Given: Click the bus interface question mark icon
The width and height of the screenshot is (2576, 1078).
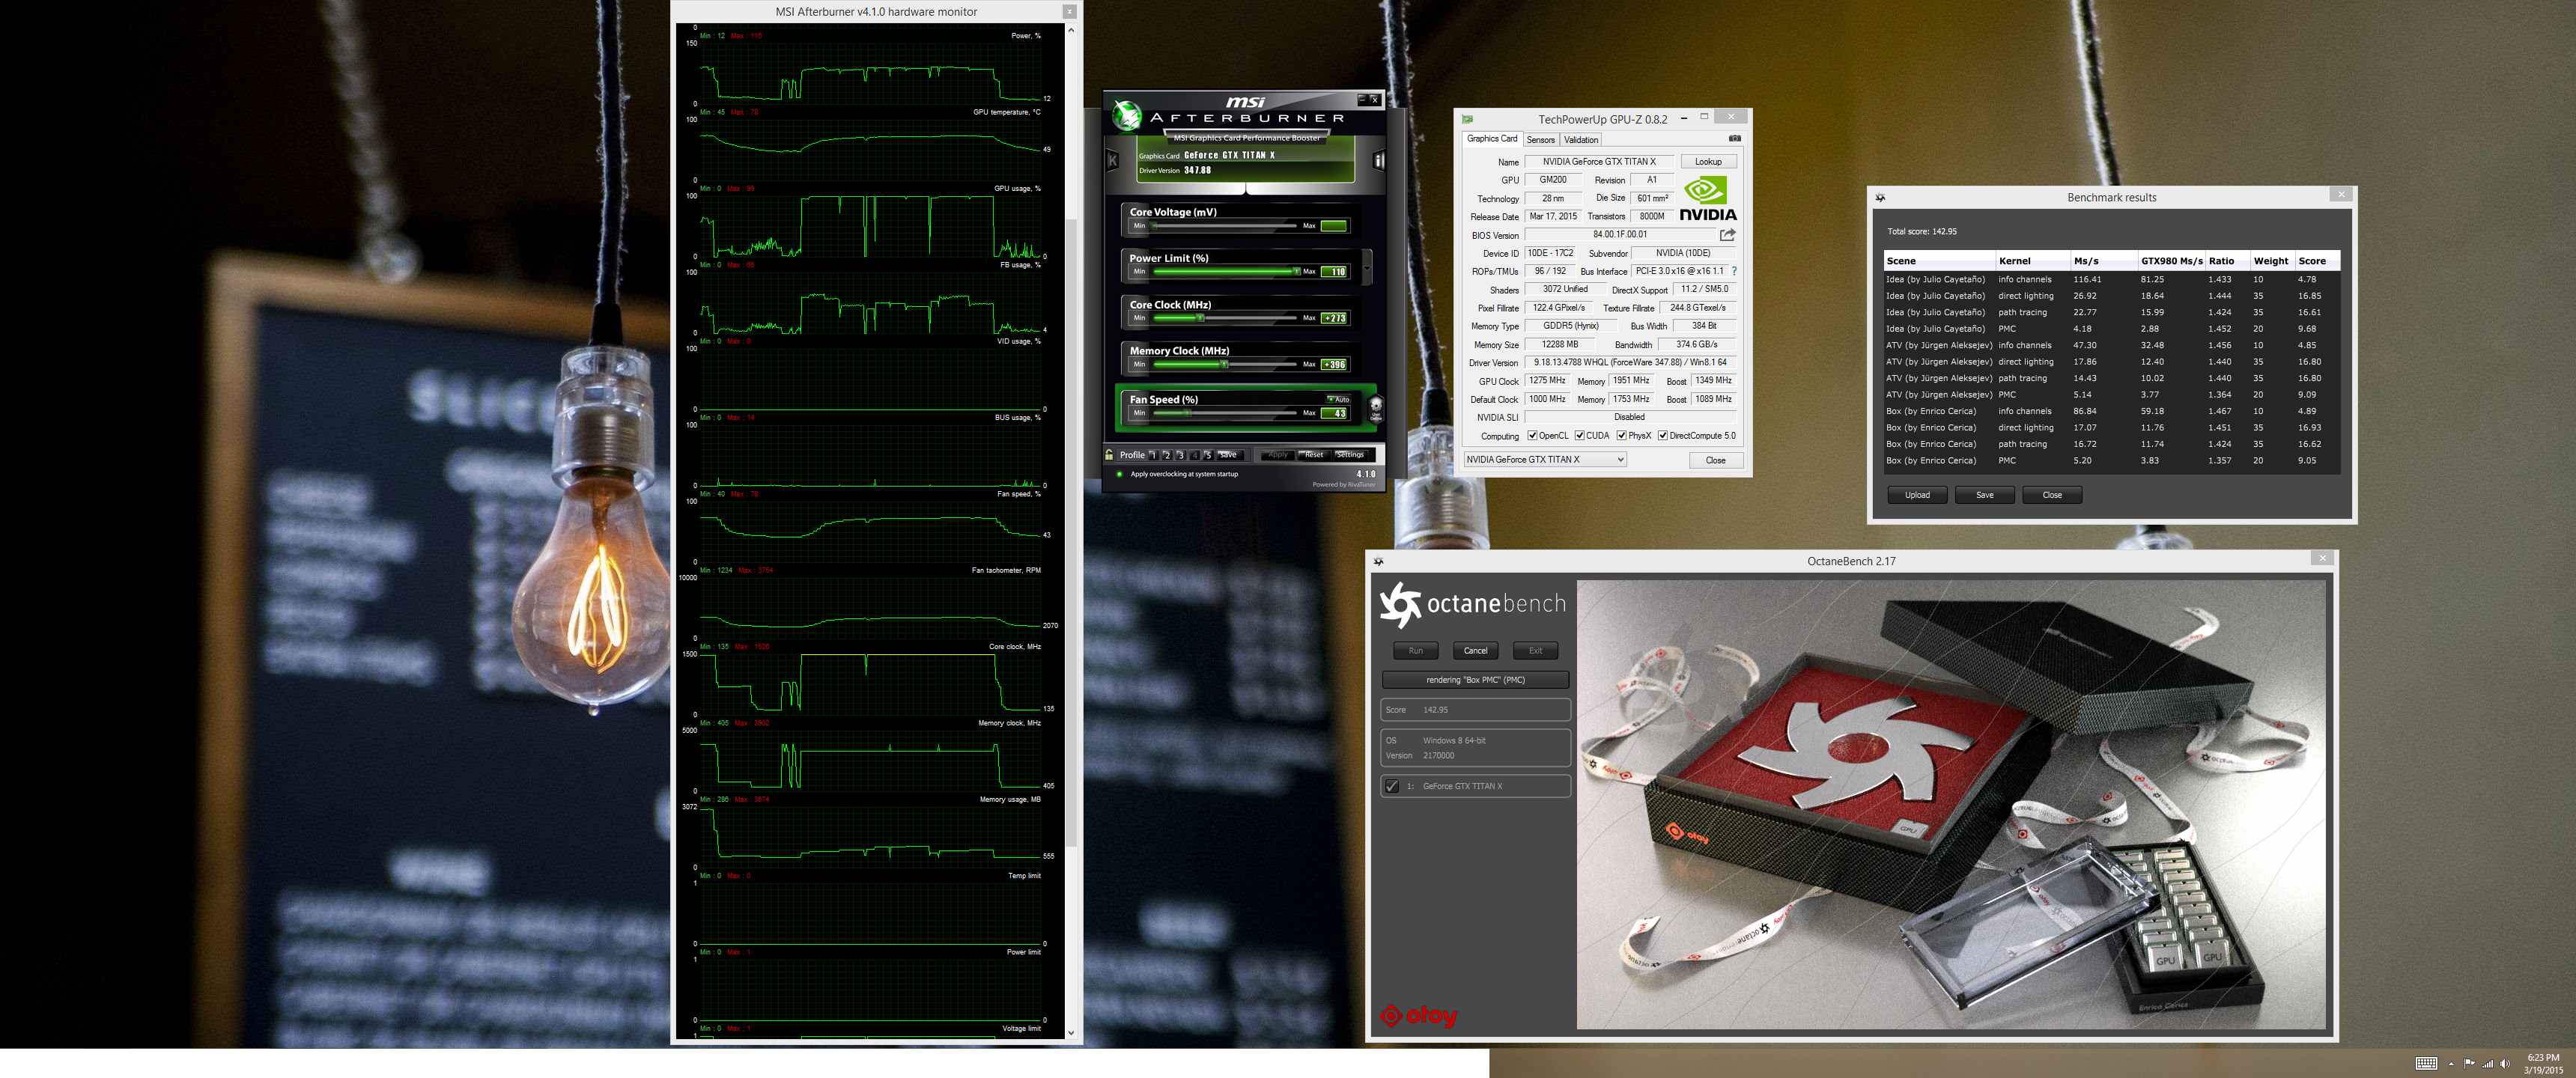Looking at the screenshot, I should point(1734,271).
